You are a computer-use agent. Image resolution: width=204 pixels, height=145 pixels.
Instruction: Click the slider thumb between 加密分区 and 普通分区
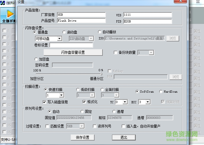click(x=101, y=74)
